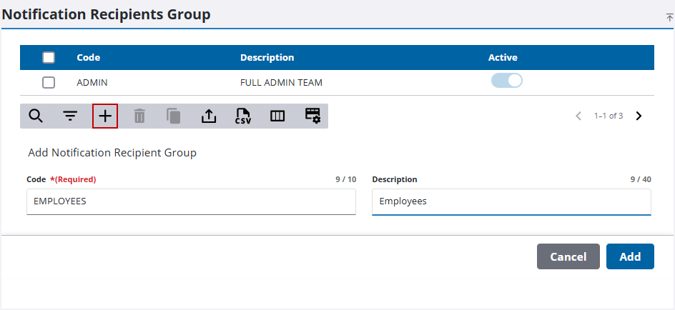Screen dimensions: 675x310
Task: Go to the previous page arrow
Action: point(578,116)
